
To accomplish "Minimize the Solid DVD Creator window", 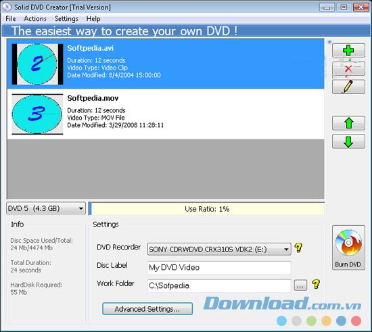I will pyautogui.click(x=327, y=7).
